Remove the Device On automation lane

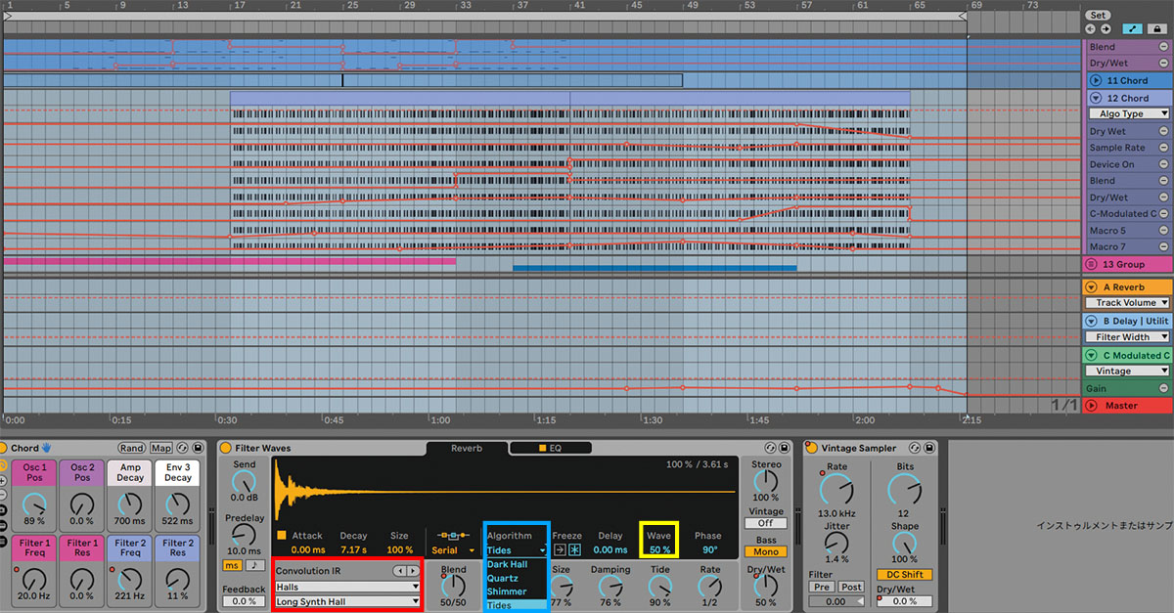tap(1164, 164)
